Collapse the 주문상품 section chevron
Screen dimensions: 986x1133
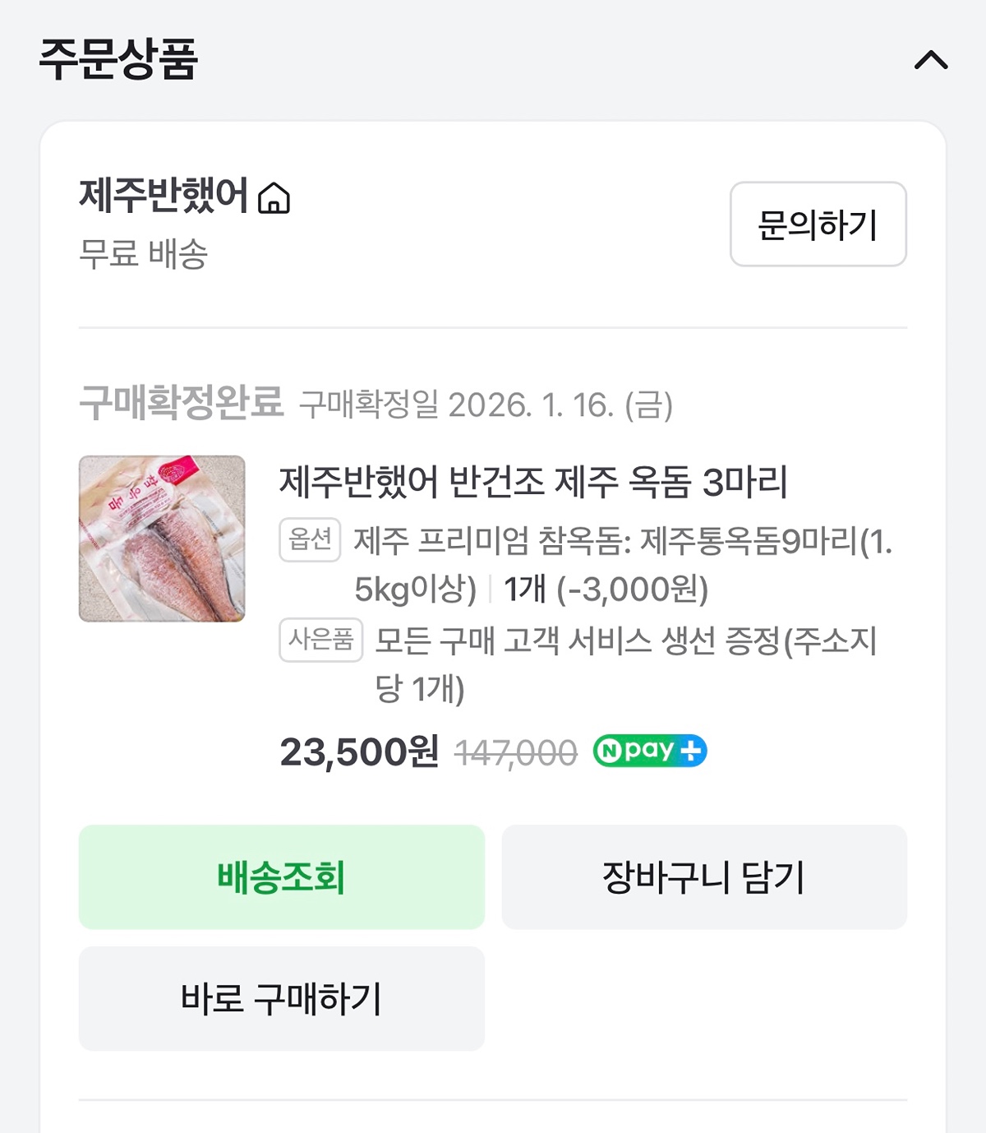pos(931,60)
